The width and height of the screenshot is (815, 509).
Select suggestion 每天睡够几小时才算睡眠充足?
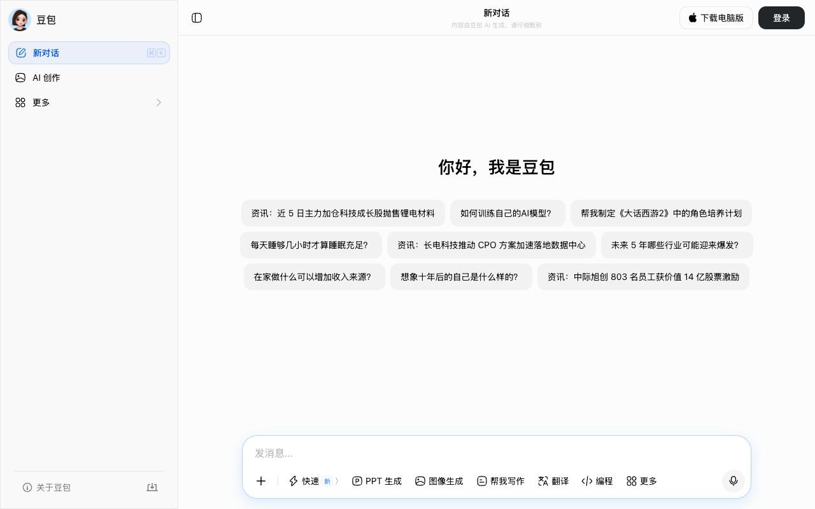point(311,245)
